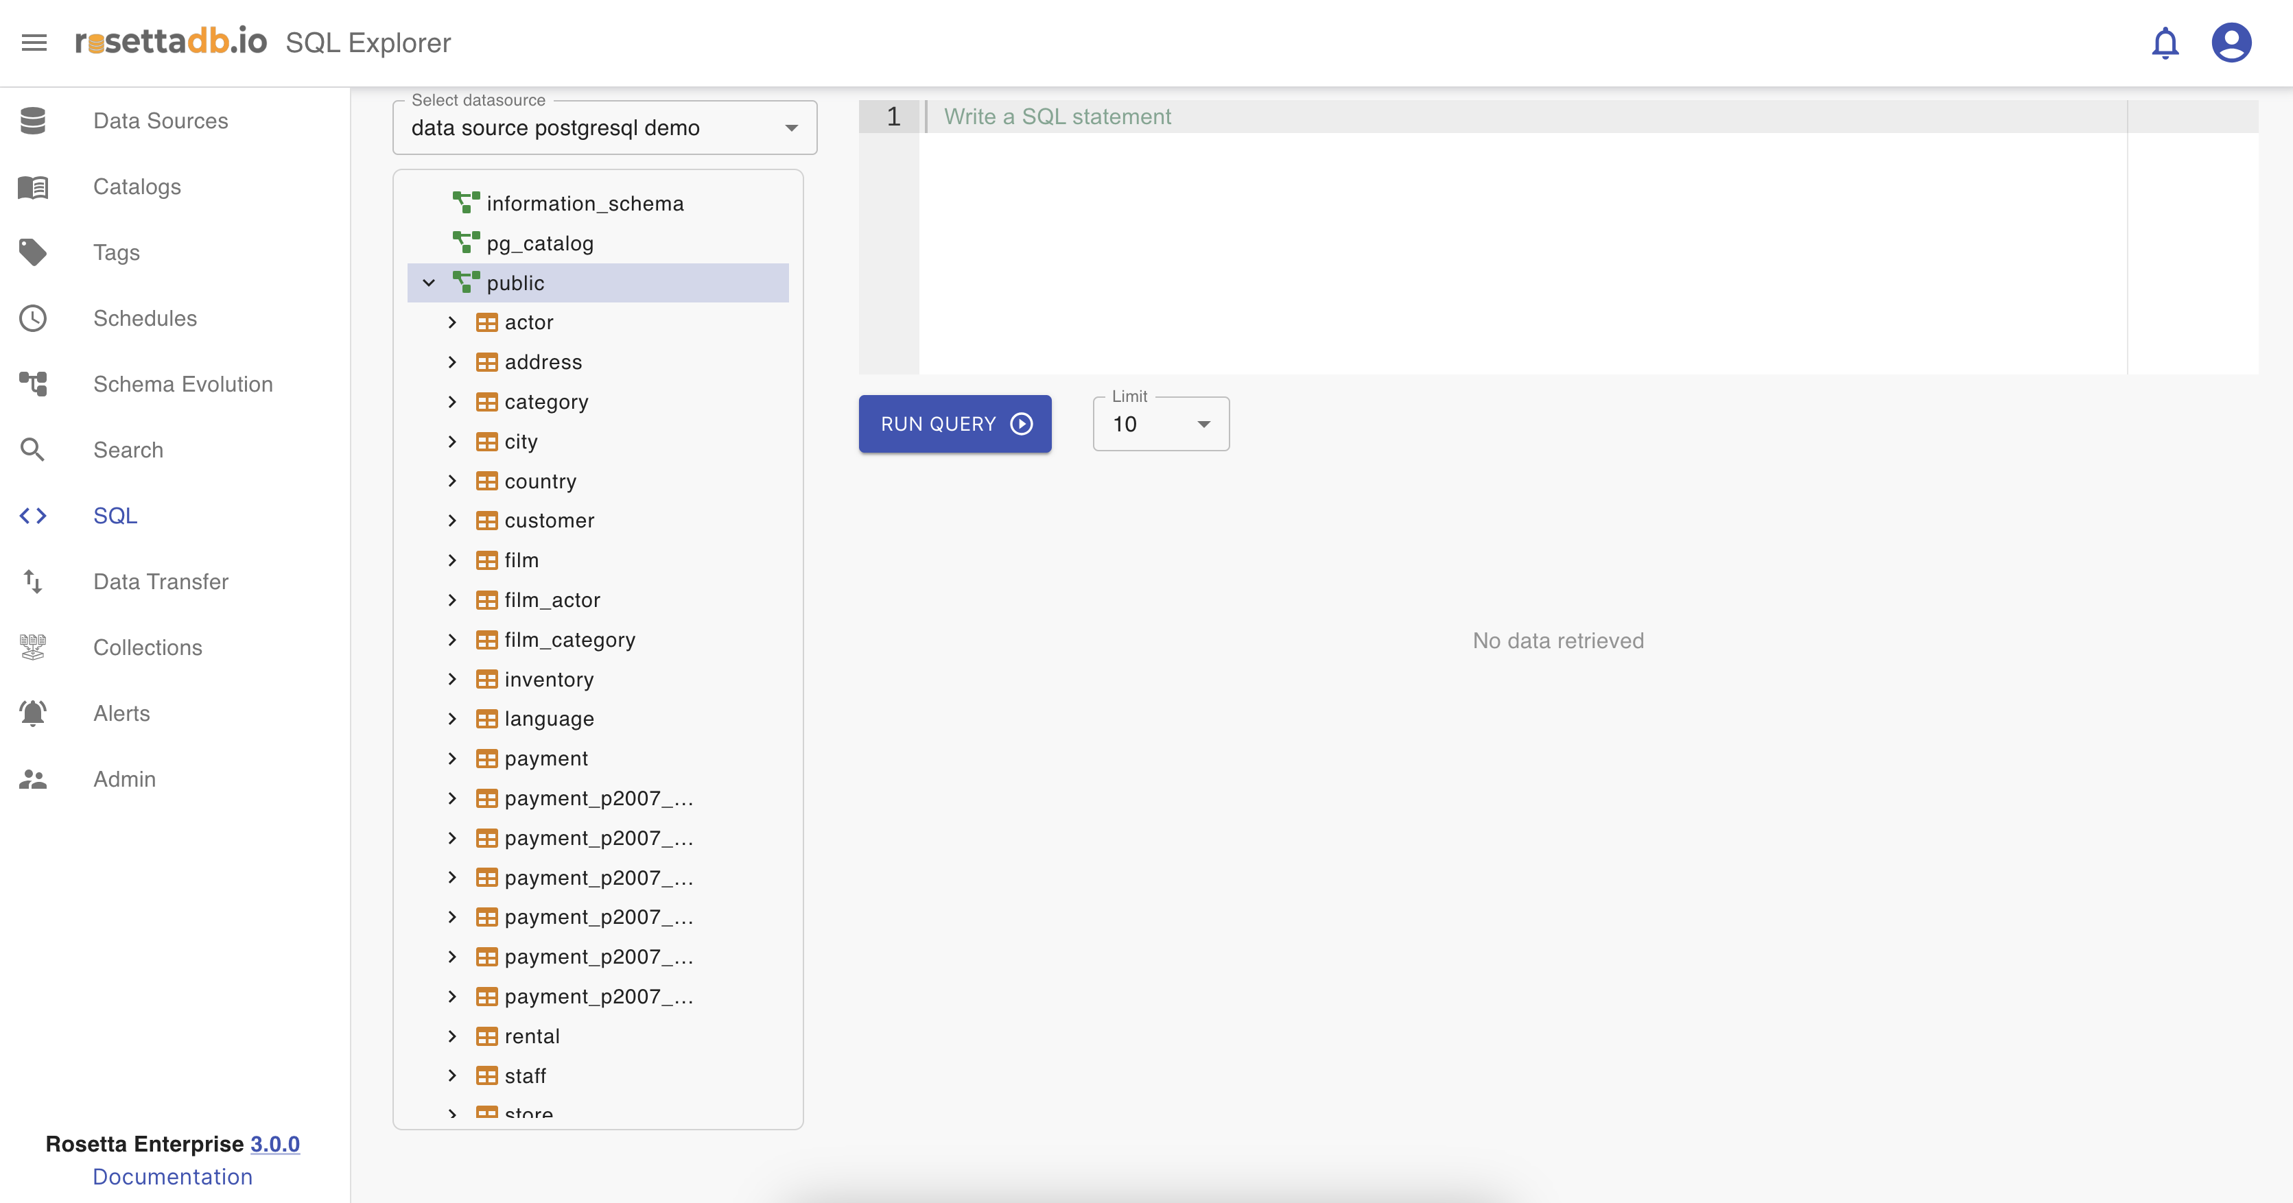
Task: Expand the rental table chevron
Action: click(452, 1036)
